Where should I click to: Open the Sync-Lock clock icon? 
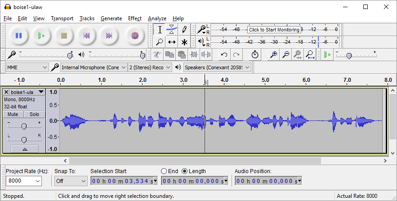point(255,54)
